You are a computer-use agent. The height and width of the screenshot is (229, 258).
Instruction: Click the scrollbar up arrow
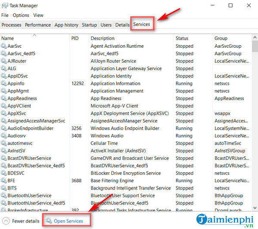(255, 38)
